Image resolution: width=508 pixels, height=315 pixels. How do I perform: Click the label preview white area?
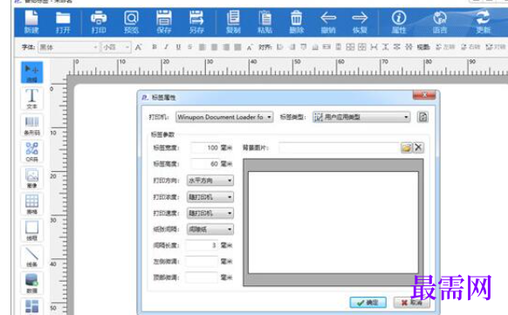tap(333, 223)
